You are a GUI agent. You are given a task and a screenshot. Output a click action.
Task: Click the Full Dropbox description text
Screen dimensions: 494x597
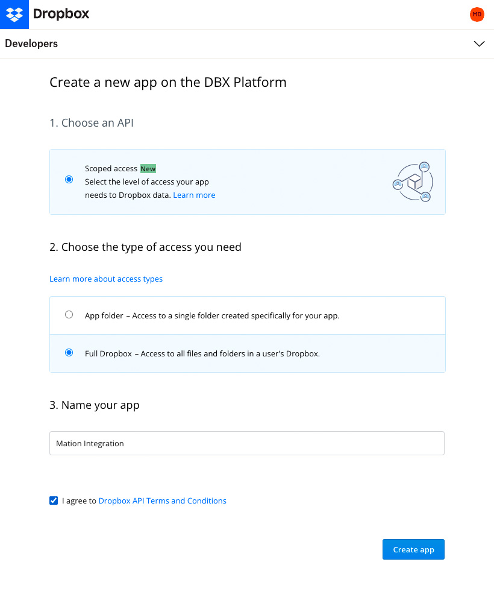click(202, 354)
